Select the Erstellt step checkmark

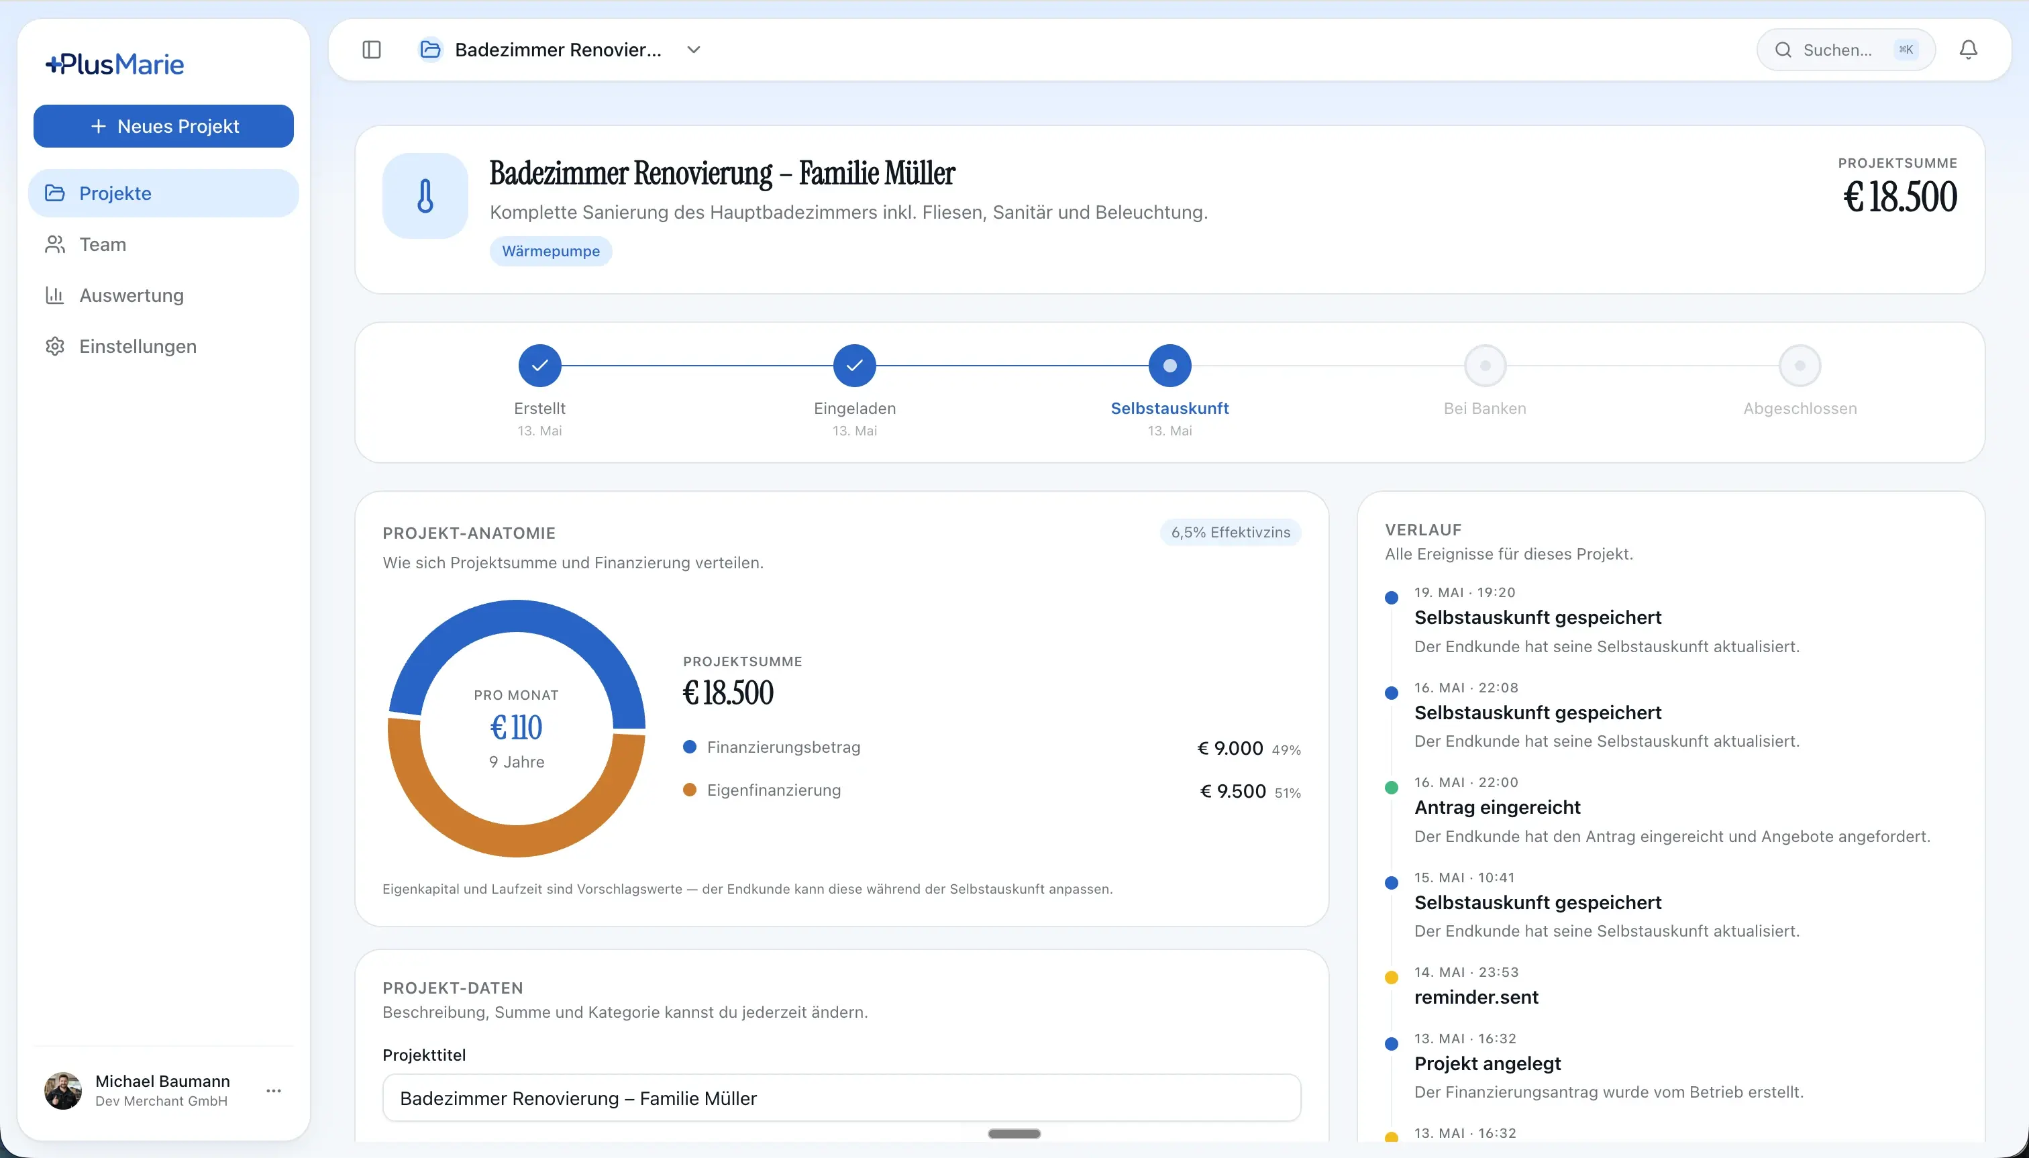(x=539, y=365)
